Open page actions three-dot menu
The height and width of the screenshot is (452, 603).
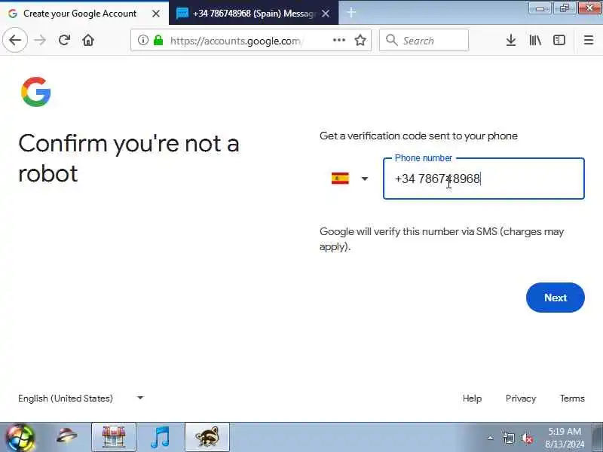coord(338,40)
